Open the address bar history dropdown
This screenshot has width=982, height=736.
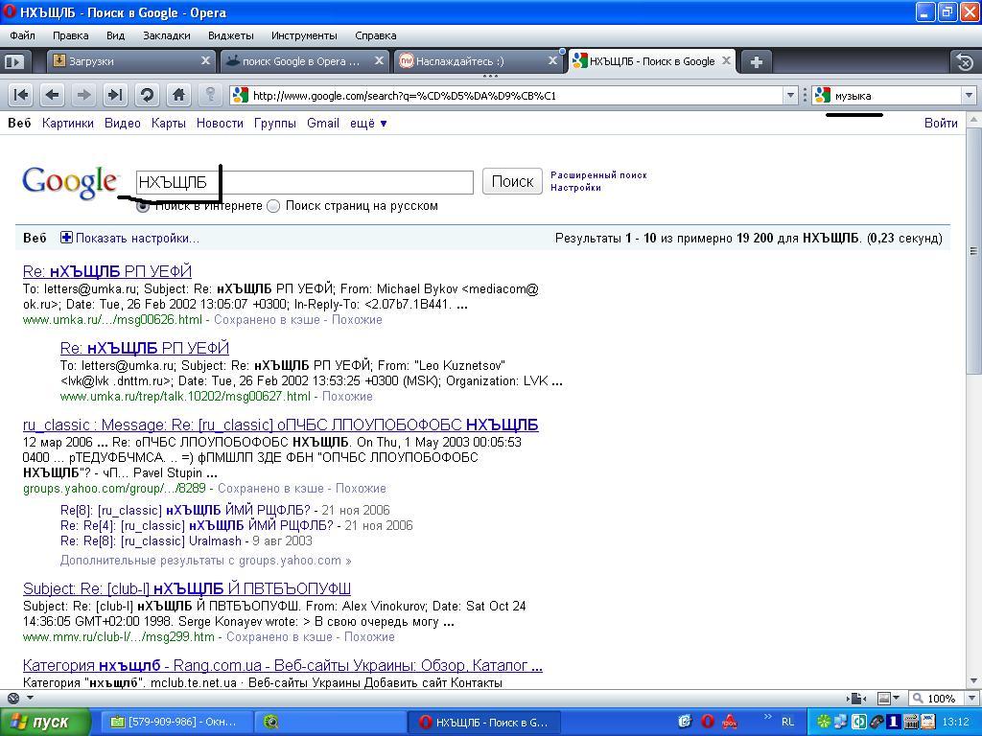pos(791,95)
